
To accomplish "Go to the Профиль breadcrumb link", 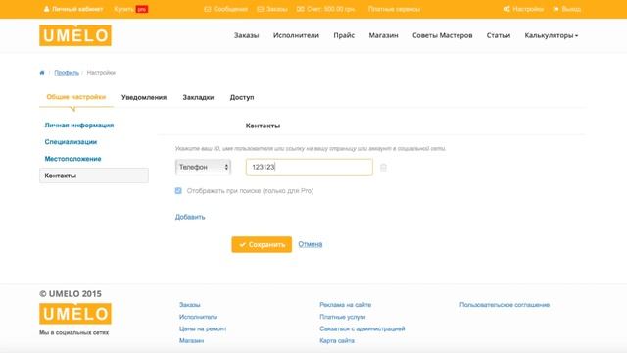I will tap(67, 73).
